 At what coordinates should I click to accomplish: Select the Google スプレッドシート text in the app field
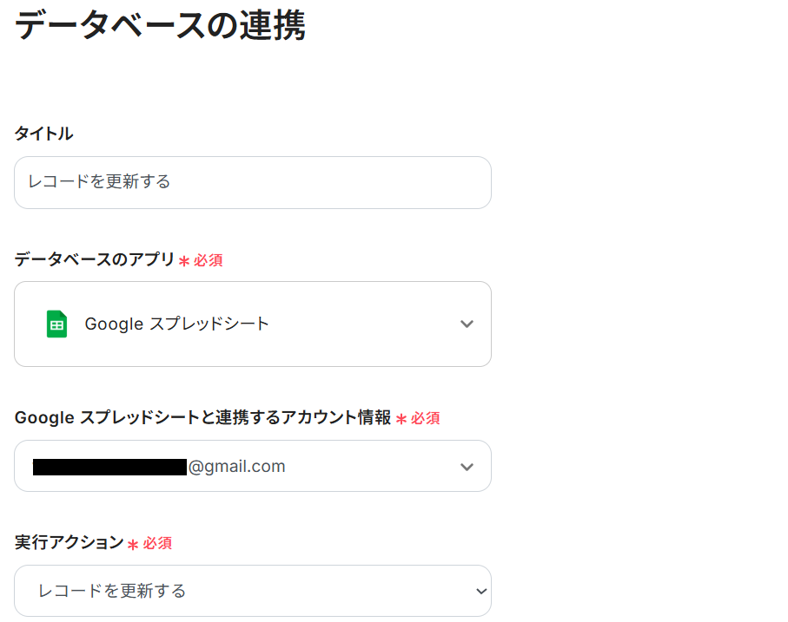point(176,324)
